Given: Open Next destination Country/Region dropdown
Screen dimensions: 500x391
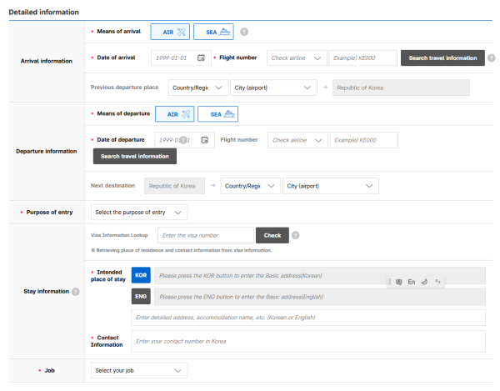Looking at the screenshot, I should point(249,186).
